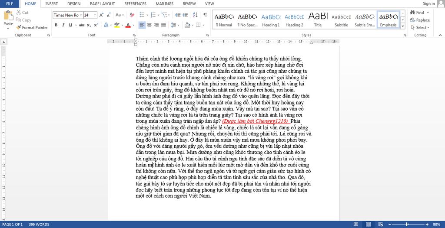Viewport: 445px width, 228px height.
Task: Click the PAGE 1 OF 1 indicator
Action: tap(13, 225)
